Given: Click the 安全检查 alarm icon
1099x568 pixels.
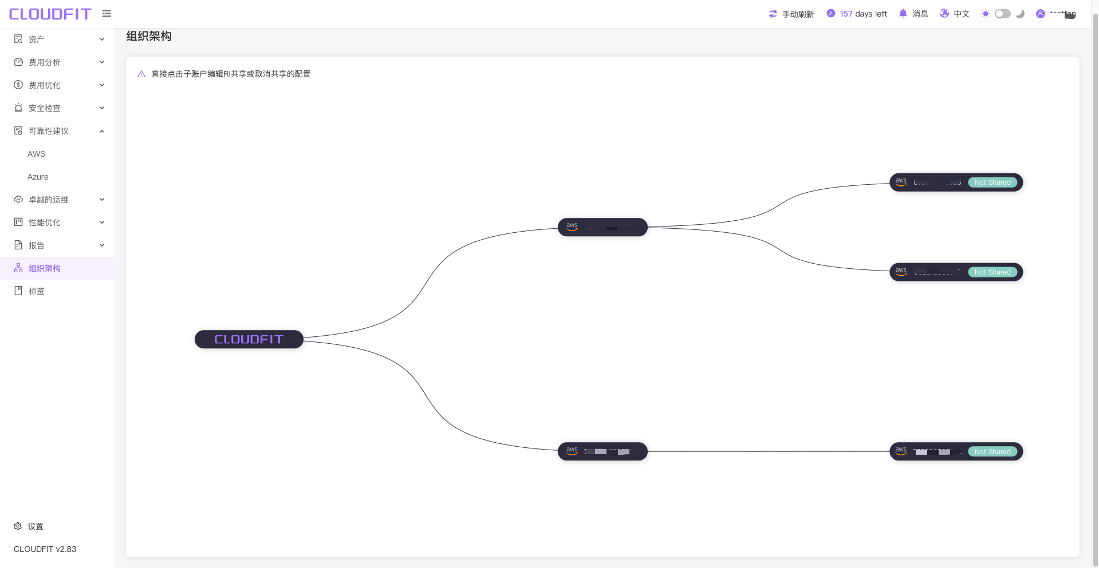Looking at the screenshot, I should point(18,108).
